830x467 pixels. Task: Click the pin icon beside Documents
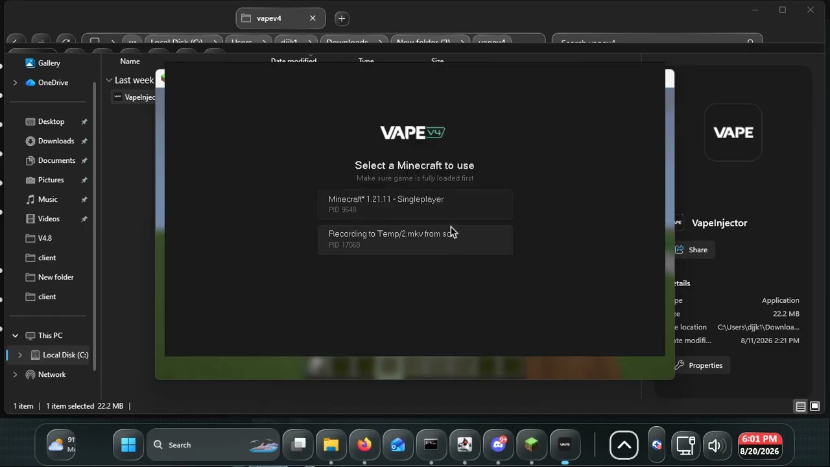tap(84, 161)
